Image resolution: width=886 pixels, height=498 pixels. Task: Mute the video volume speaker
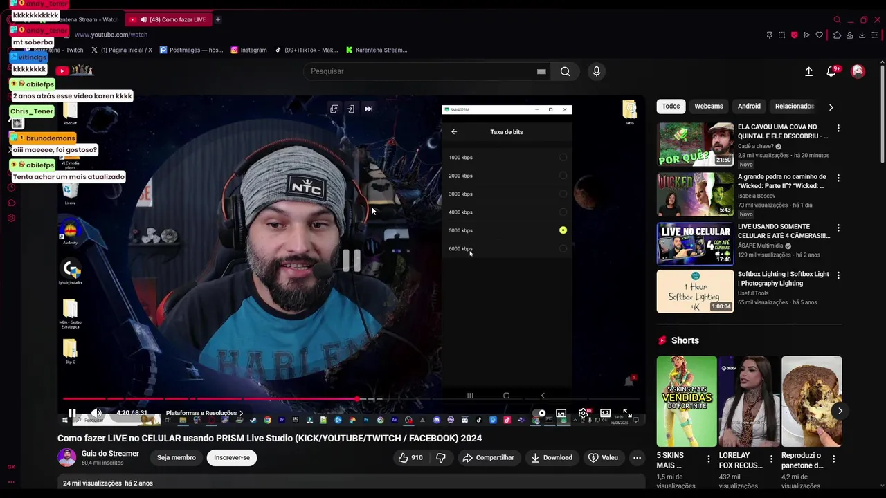96,413
